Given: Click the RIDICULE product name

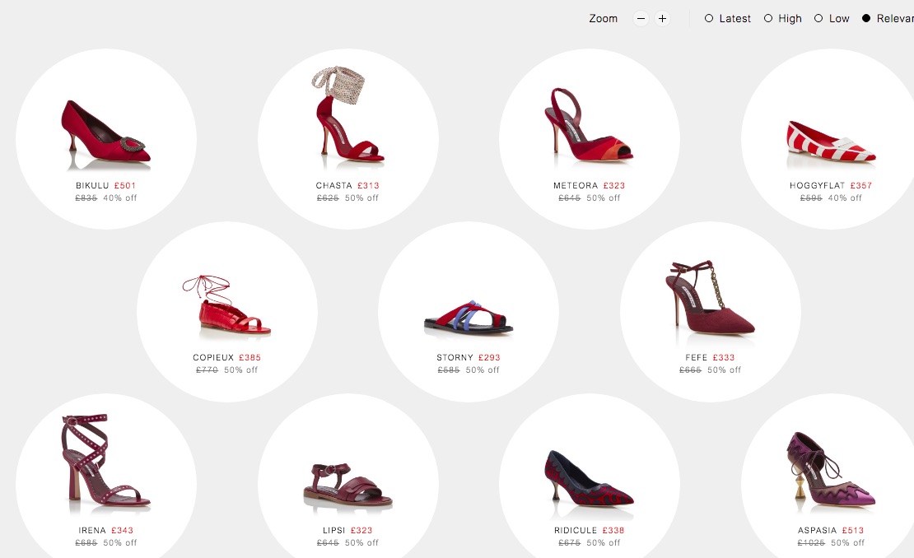Looking at the screenshot, I should pyautogui.click(x=576, y=531).
